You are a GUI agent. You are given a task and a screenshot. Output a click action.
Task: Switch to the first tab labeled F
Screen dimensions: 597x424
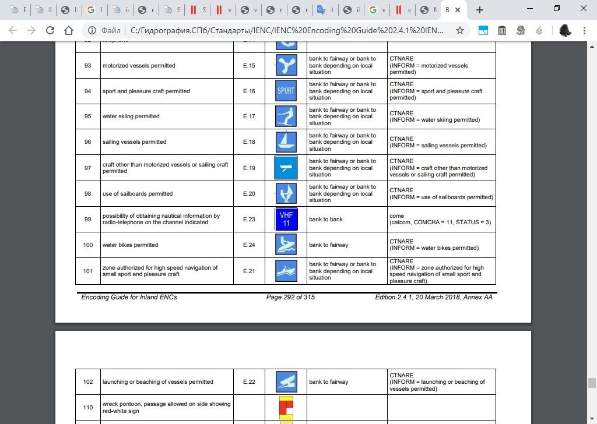click(x=17, y=10)
